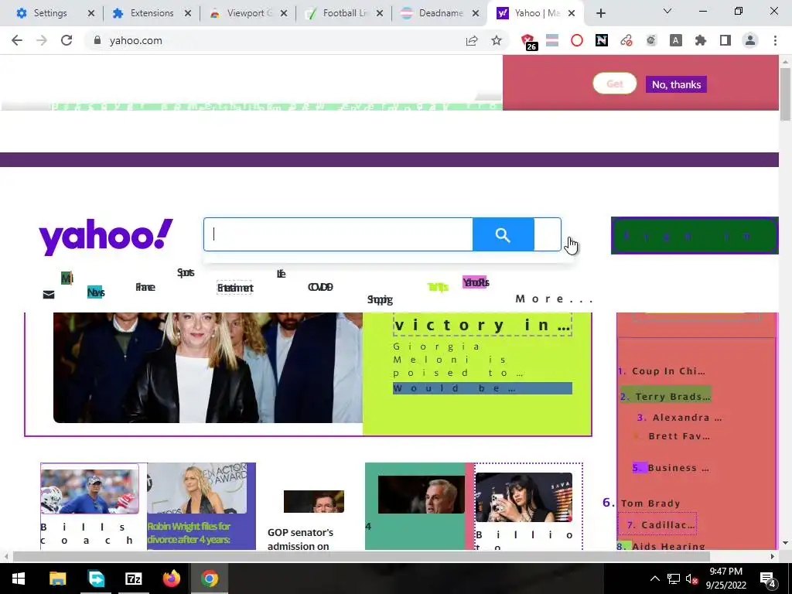
Task: Open a new browser tab
Action: click(x=600, y=13)
